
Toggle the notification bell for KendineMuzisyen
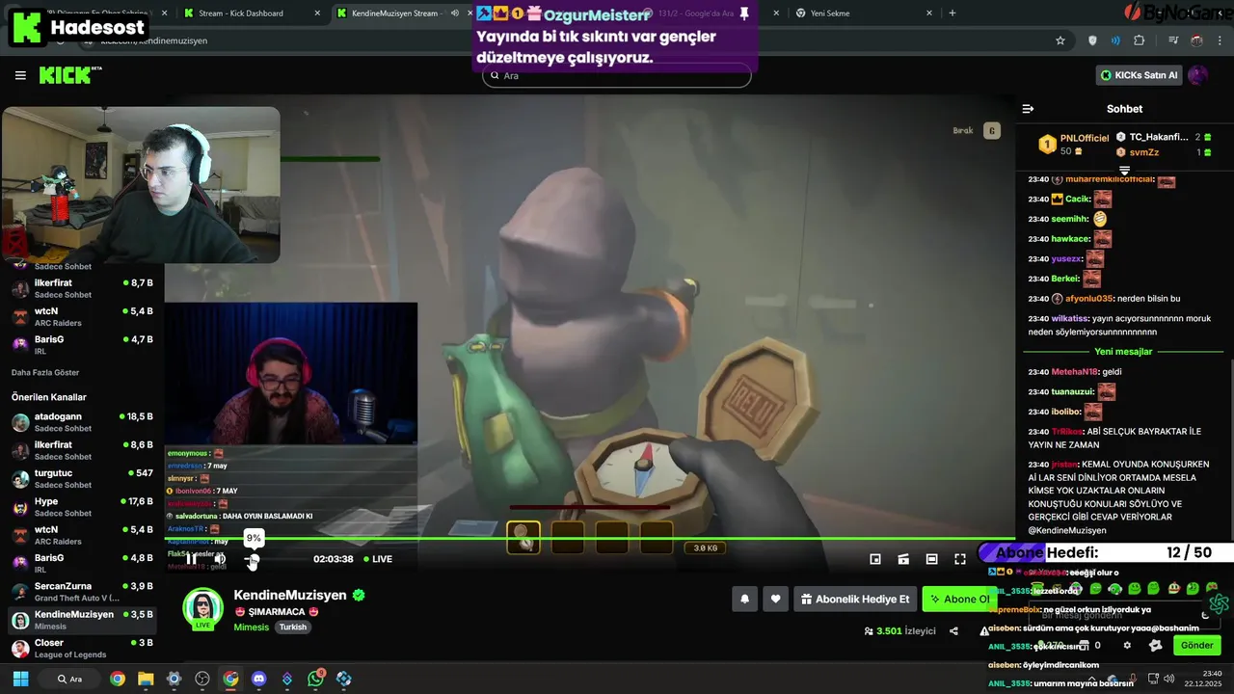[744, 599]
